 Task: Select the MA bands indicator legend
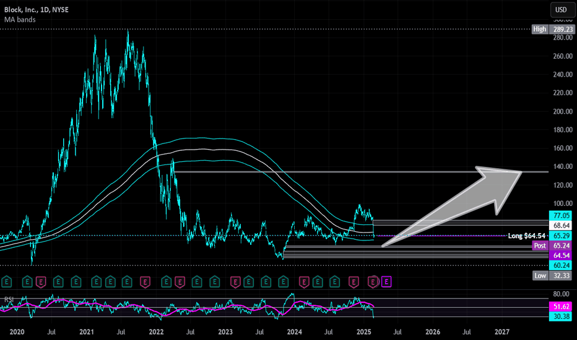(x=20, y=20)
